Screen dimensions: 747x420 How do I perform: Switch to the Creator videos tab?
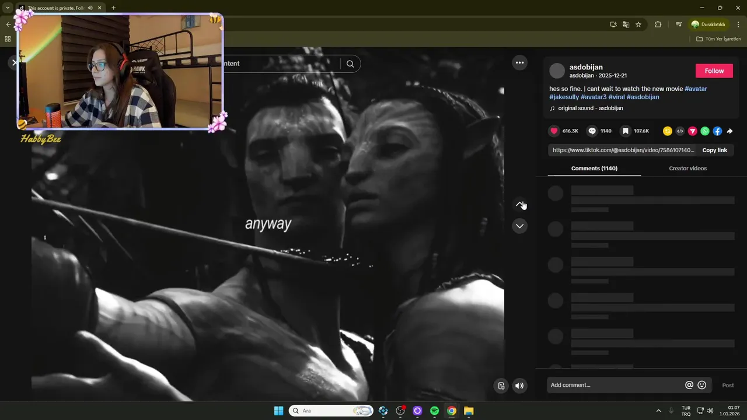687,168
